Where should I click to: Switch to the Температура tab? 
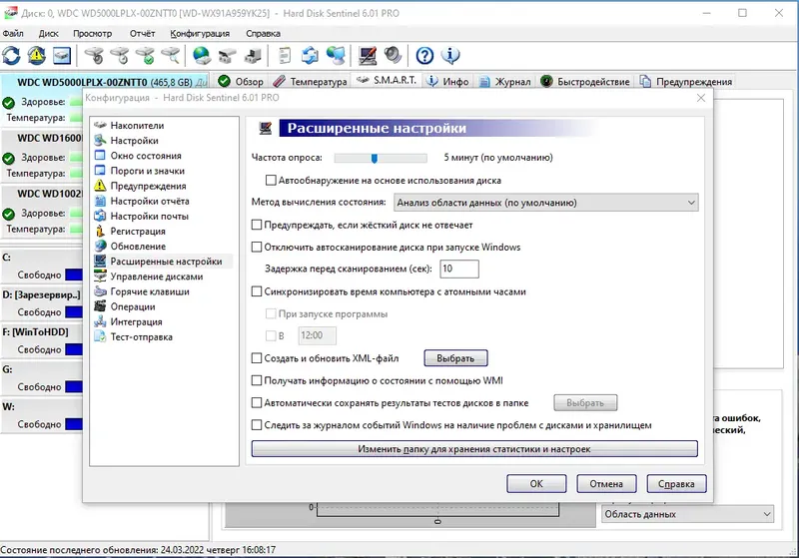(x=311, y=82)
